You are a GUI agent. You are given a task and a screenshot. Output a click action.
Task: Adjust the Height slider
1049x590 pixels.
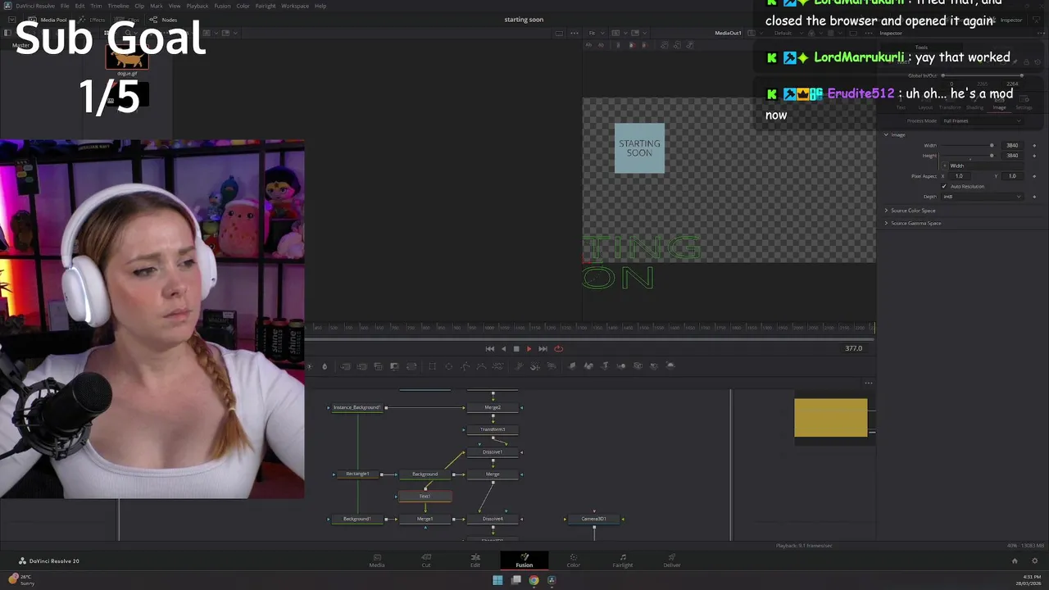(x=967, y=155)
